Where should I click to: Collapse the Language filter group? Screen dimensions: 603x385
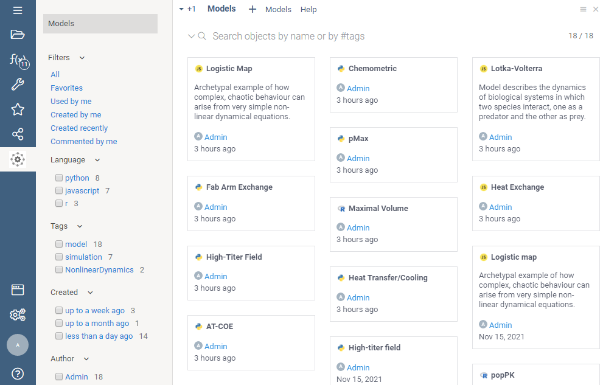tap(97, 160)
